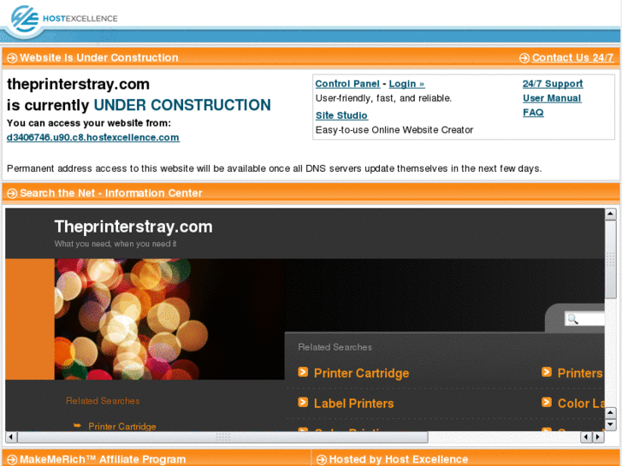This screenshot has width=622, height=466.
Task: Open the 24/7 Support link
Action: pos(553,84)
